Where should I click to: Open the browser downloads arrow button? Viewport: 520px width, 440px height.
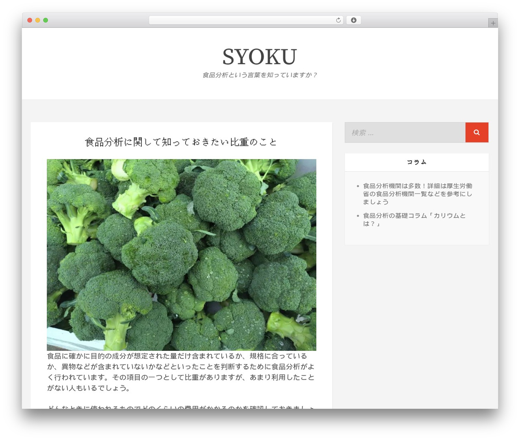click(353, 20)
